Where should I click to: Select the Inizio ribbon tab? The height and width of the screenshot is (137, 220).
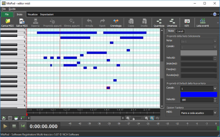(x=20, y=14)
